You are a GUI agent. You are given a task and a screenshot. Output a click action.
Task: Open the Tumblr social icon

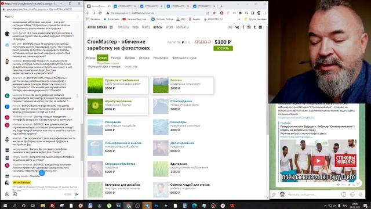[x=254, y=27]
